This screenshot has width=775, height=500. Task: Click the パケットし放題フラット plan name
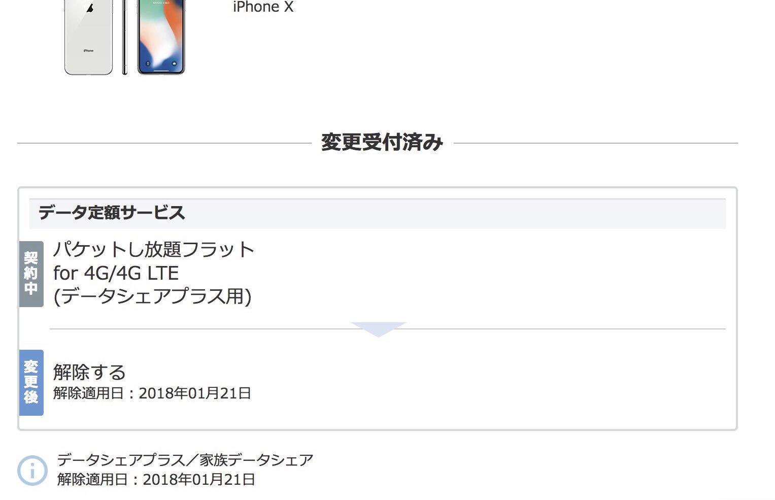click(154, 249)
